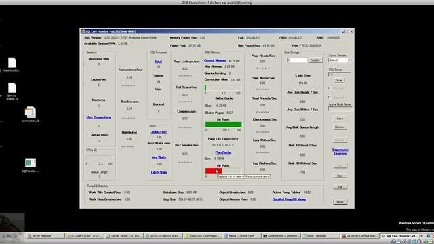
Task: Click the Avg Disk Queue Length label
Action: 302,127
